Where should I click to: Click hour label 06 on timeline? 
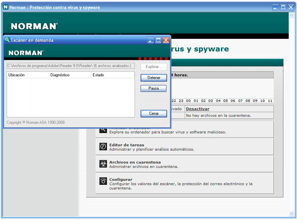point(233,101)
